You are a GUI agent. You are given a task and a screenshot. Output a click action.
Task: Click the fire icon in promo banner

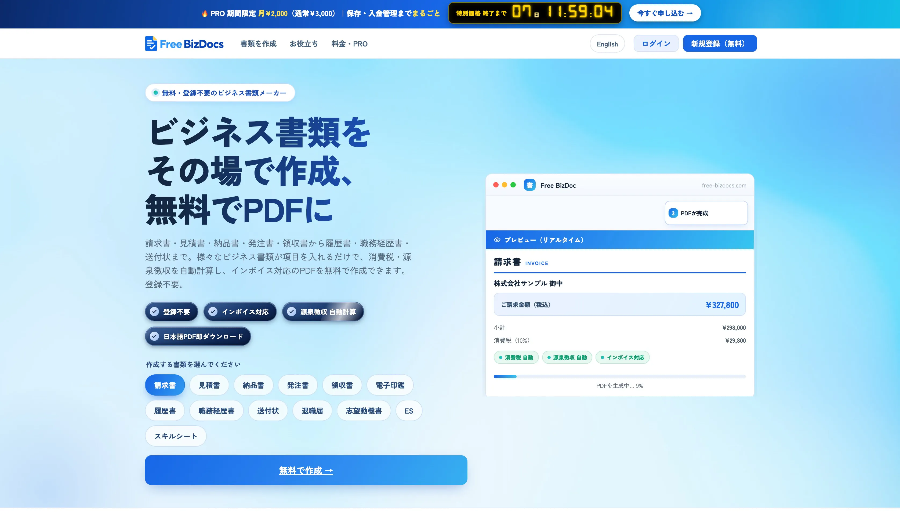[x=204, y=13]
